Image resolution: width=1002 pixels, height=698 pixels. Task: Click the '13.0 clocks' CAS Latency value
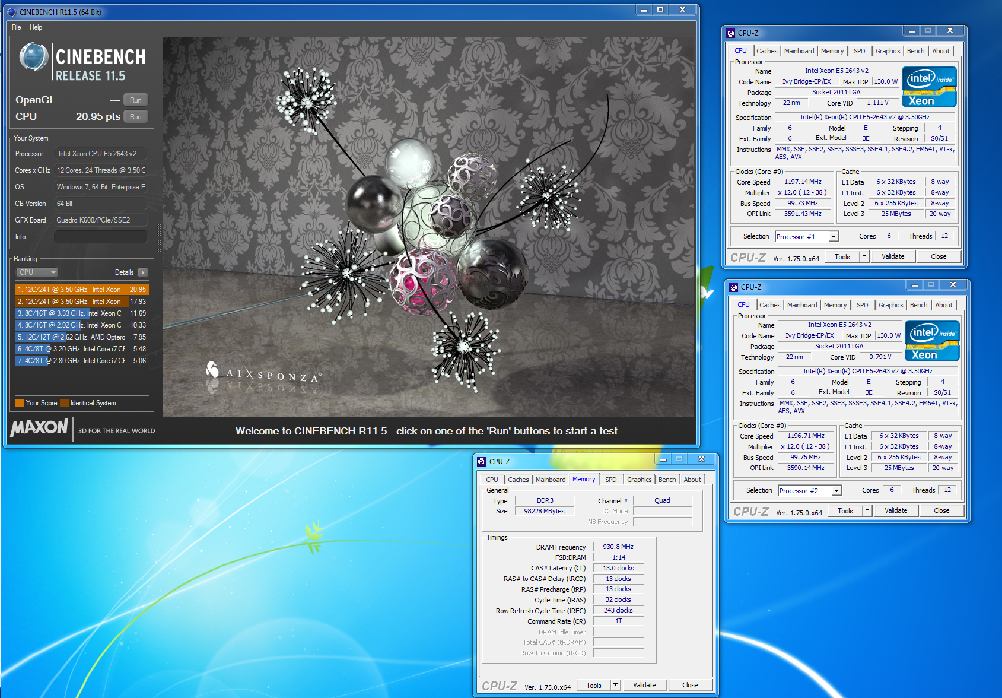tap(618, 568)
